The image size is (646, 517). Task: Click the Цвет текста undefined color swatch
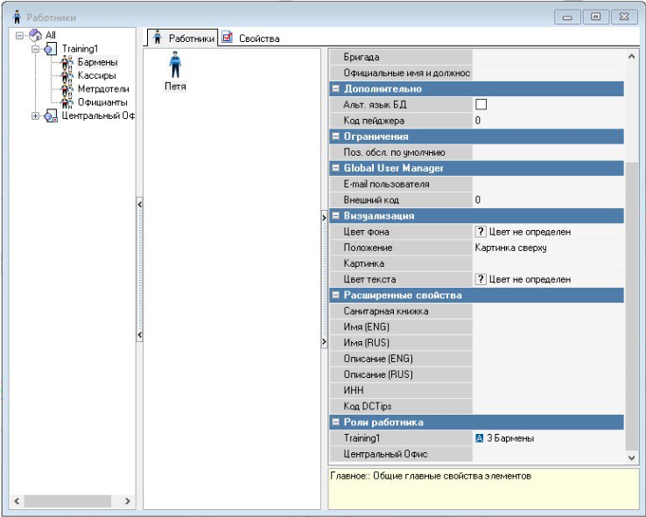pos(480,279)
